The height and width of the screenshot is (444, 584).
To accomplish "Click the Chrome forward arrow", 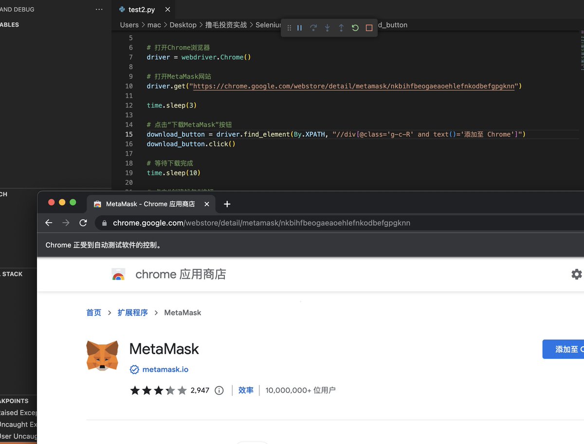I will (x=66, y=223).
